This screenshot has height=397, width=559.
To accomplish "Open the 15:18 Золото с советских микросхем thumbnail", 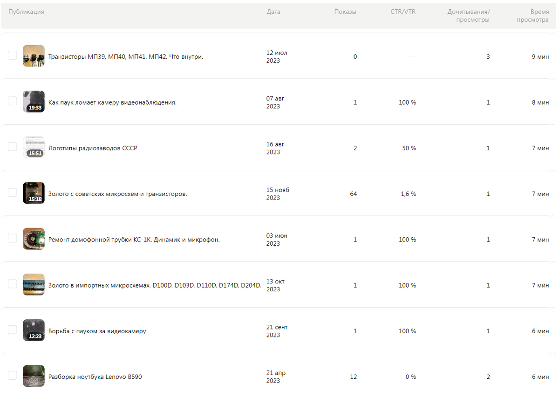I will coord(34,193).
